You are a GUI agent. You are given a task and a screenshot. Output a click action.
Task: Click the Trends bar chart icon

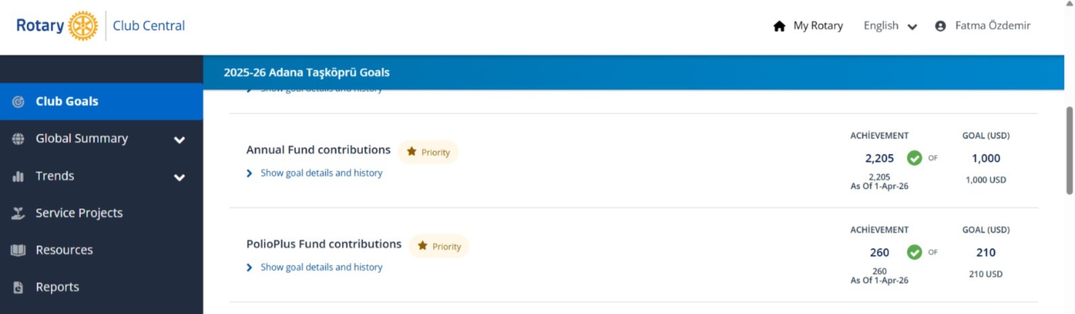tap(19, 176)
